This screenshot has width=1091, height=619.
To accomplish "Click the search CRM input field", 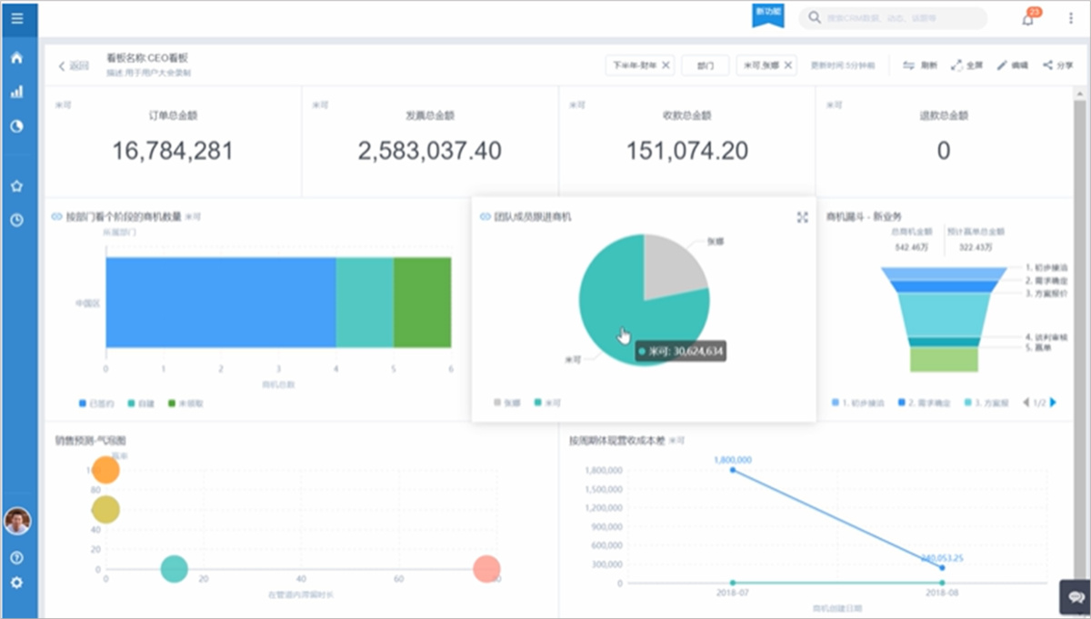I will (x=893, y=18).
